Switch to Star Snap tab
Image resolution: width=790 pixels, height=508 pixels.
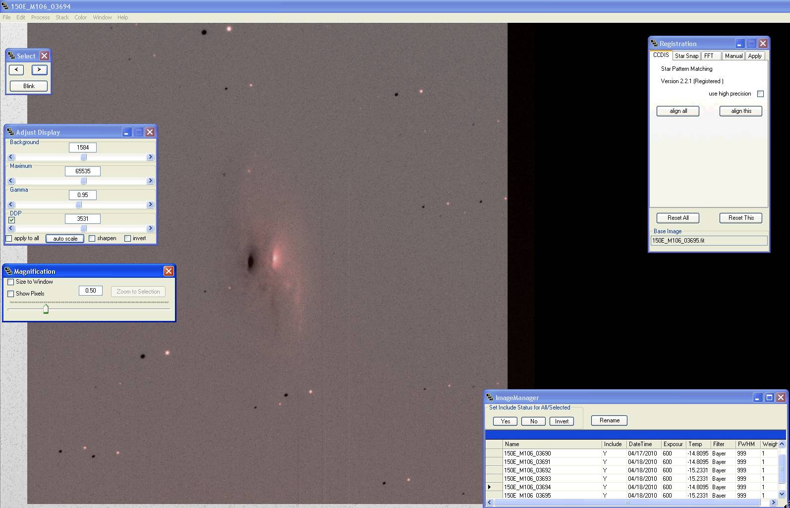(686, 56)
